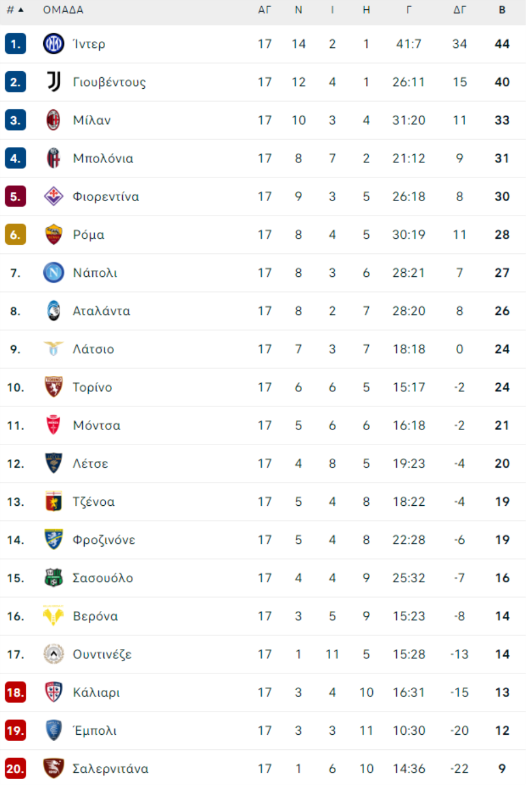Click the Fiorentina purple crest icon

54,196
